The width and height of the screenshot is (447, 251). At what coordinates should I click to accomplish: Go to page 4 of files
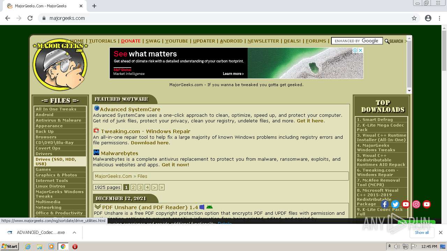click(147, 188)
